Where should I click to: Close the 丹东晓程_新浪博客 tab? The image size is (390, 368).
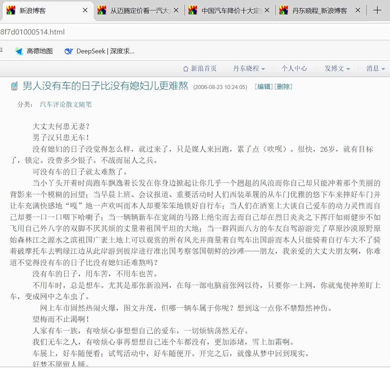358,10
